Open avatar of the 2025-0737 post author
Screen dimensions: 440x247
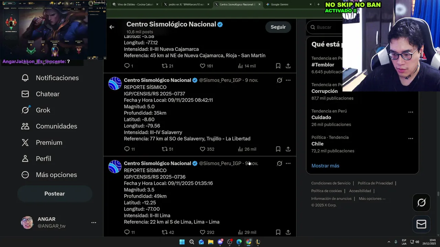(x=115, y=83)
